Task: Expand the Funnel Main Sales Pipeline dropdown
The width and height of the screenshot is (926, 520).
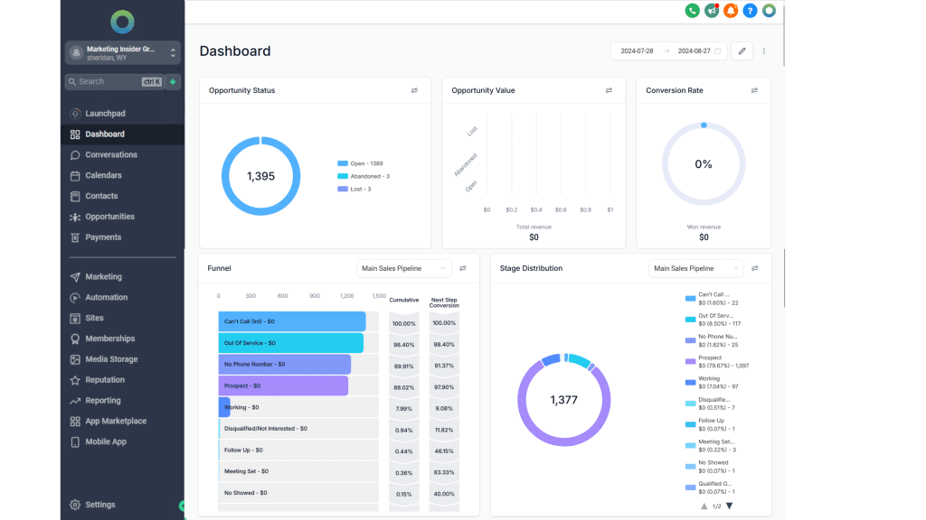Action: (x=404, y=268)
